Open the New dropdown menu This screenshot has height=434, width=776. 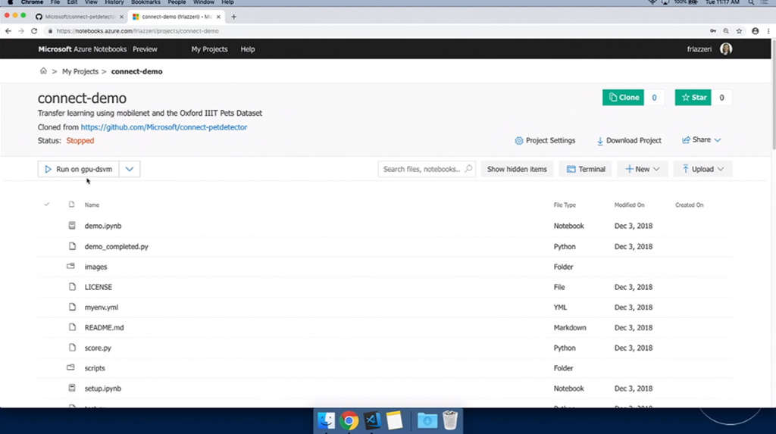tap(642, 169)
